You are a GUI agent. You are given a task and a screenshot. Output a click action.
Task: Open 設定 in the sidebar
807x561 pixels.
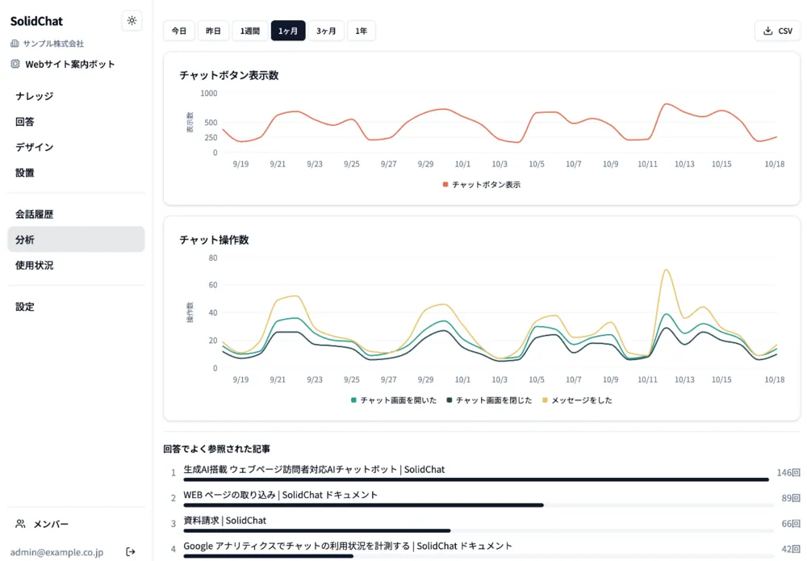76,307
